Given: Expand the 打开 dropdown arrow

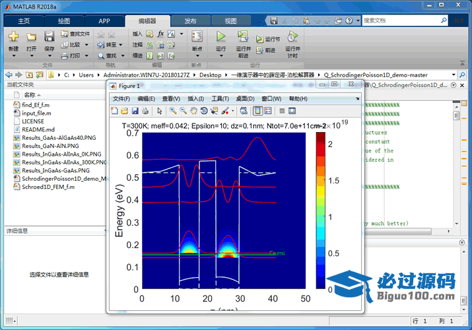Looking at the screenshot, I should click(31, 56).
